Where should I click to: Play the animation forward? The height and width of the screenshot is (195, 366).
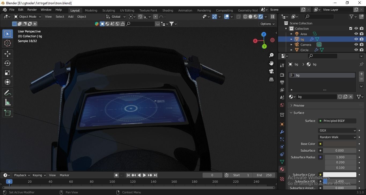click(144, 175)
